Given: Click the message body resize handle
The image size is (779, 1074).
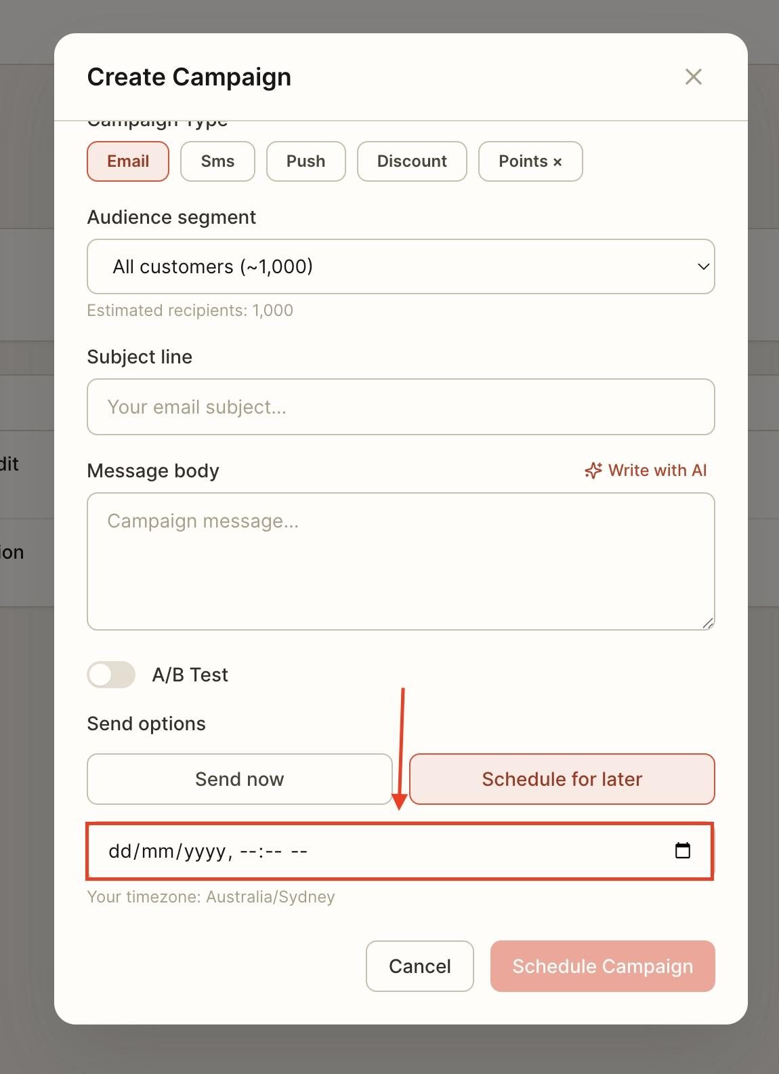Looking at the screenshot, I should click(708, 623).
